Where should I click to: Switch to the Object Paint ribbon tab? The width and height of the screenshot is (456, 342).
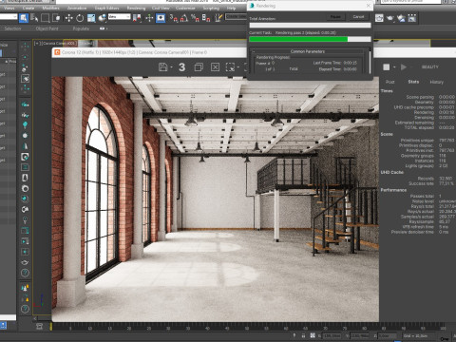point(47,28)
